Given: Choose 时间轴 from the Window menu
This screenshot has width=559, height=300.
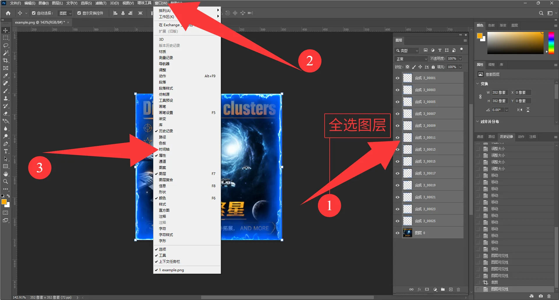Looking at the screenshot, I should pos(164,149).
